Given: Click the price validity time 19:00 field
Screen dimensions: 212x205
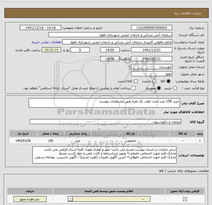Looking at the screenshot, I should (110, 59).
